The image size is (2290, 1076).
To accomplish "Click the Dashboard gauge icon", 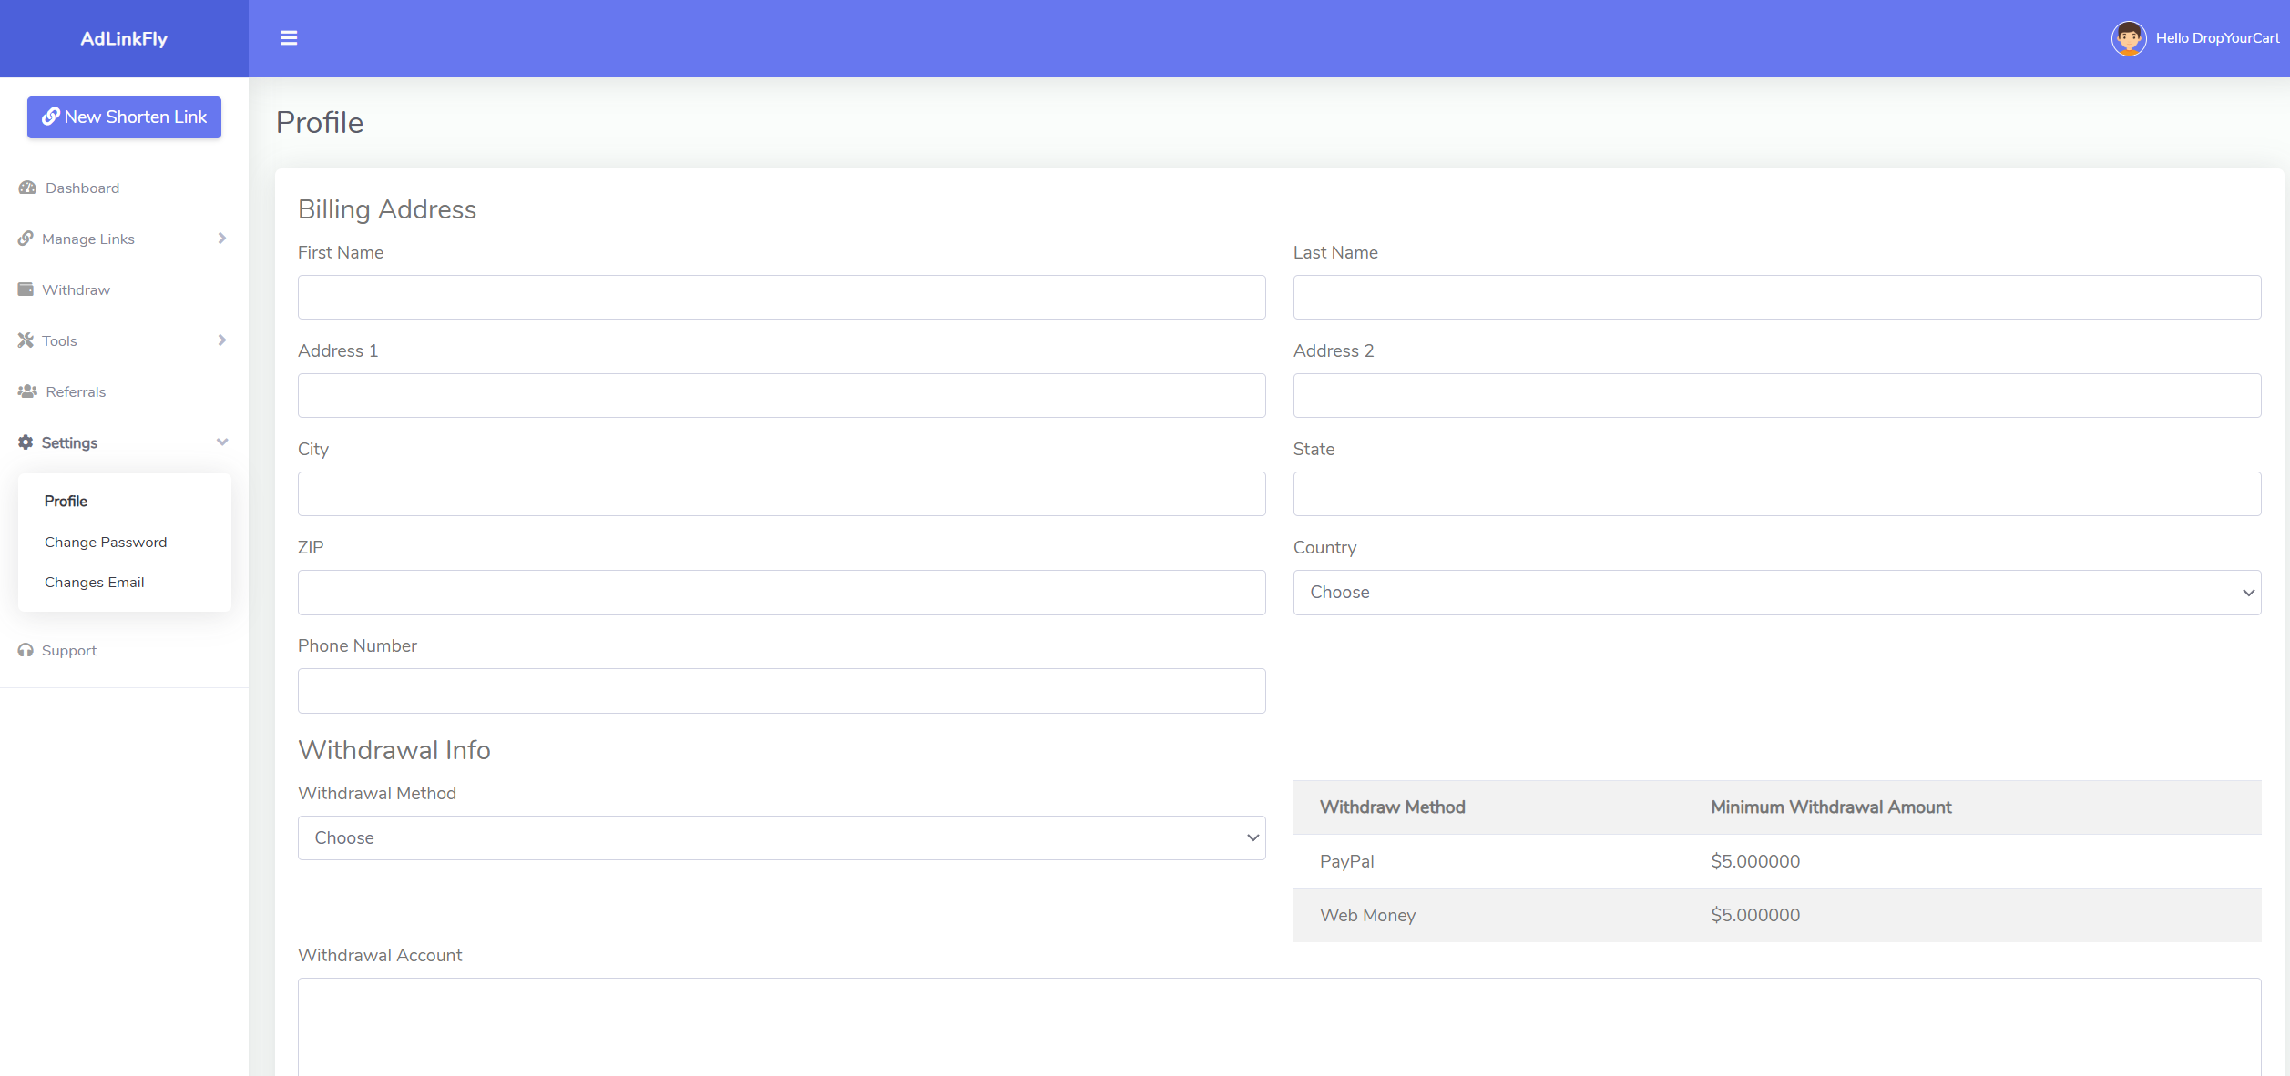I will pos(27,188).
